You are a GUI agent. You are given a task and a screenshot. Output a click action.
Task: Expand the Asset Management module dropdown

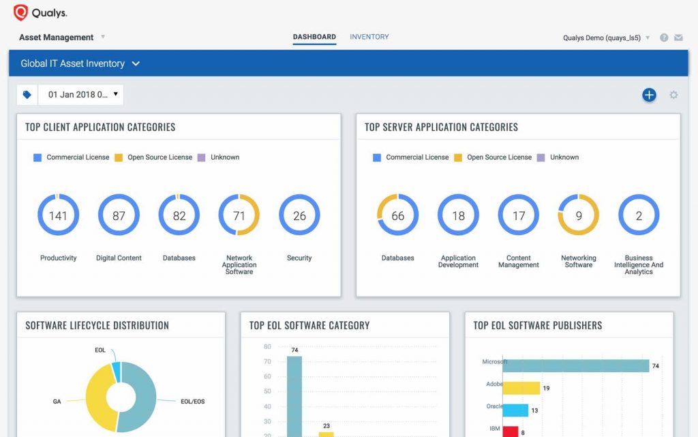point(103,37)
